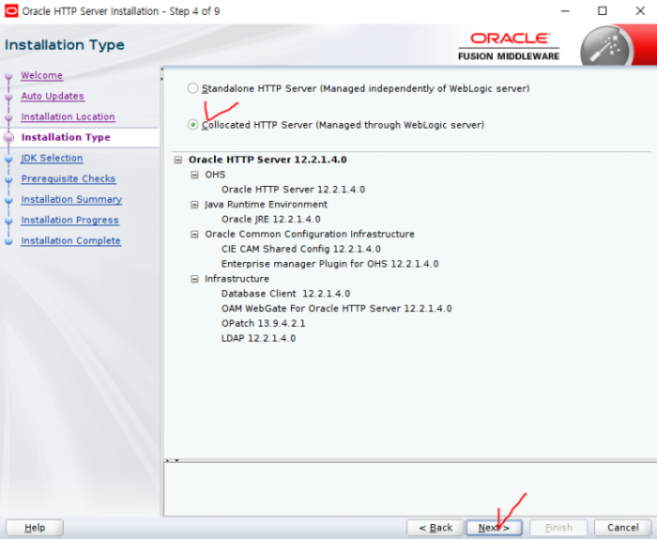Click the Installation Summary step bullet icon

(x=8, y=200)
